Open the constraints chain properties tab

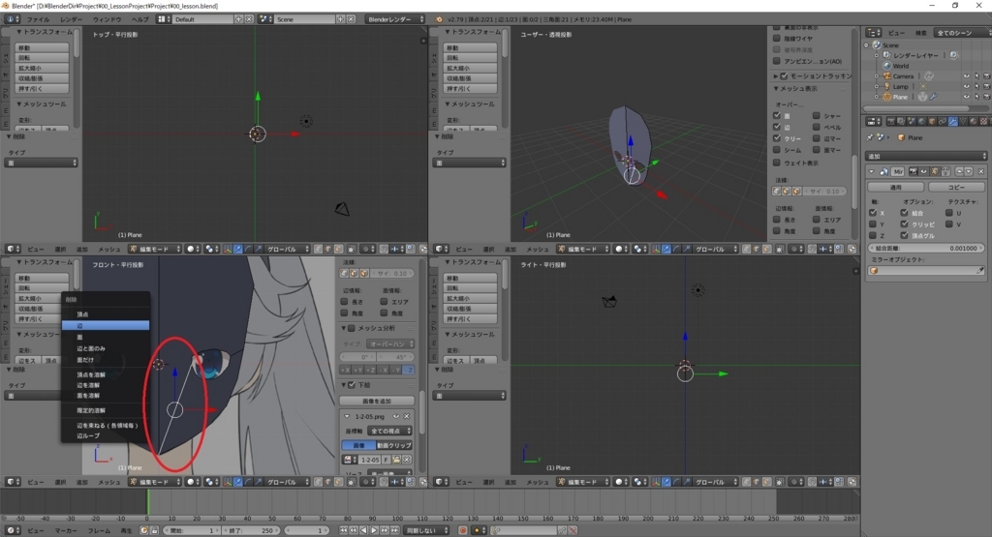(x=943, y=121)
